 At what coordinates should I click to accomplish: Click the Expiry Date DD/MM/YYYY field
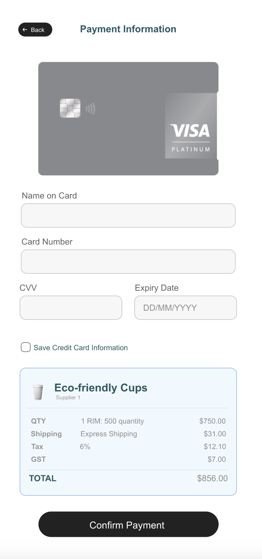pos(186,308)
